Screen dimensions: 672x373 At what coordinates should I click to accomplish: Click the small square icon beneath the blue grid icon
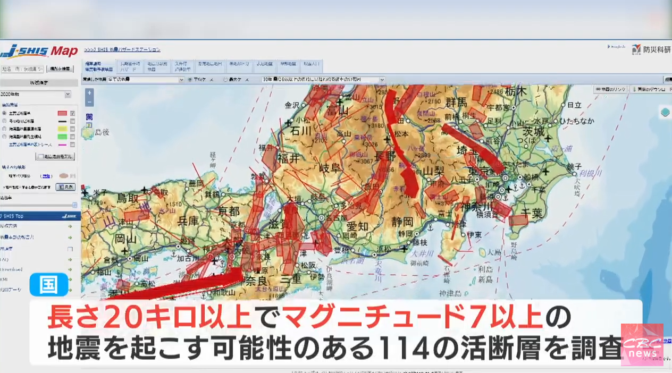click(89, 126)
